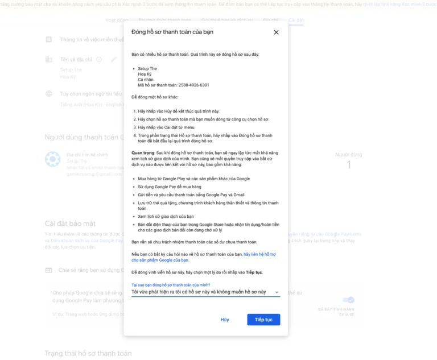Click the primary contact avatar icon
The width and height of the screenshot is (437, 360).
point(53,159)
